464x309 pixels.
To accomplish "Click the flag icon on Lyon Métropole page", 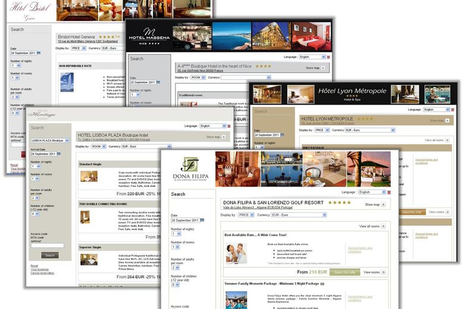I will point(453,110).
